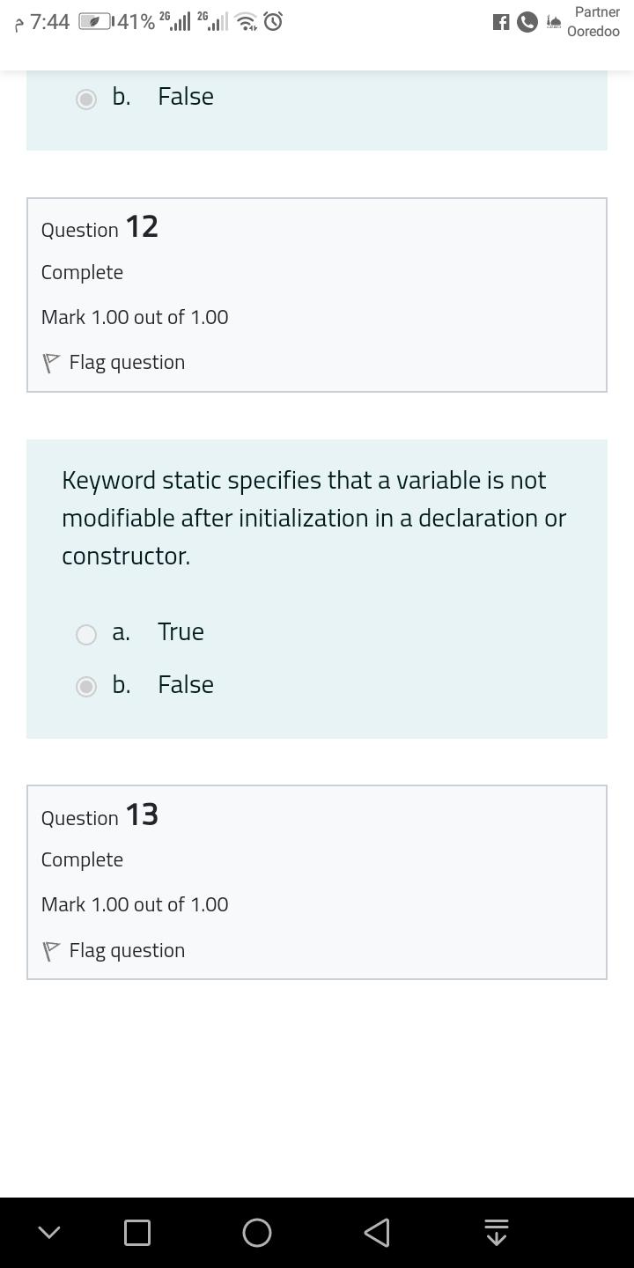634x1268 pixels.
Task: Tap the Question 13 header number
Action: click(142, 815)
